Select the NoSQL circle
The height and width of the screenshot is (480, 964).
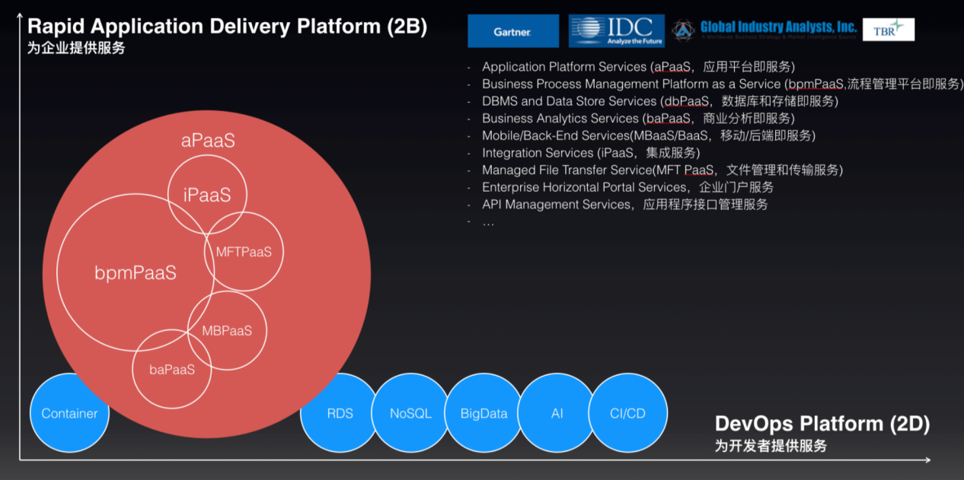click(410, 414)
